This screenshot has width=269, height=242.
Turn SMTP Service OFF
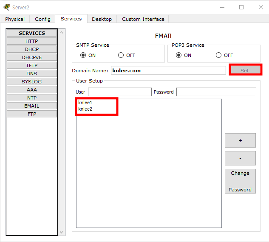click(x=121, y=55)
